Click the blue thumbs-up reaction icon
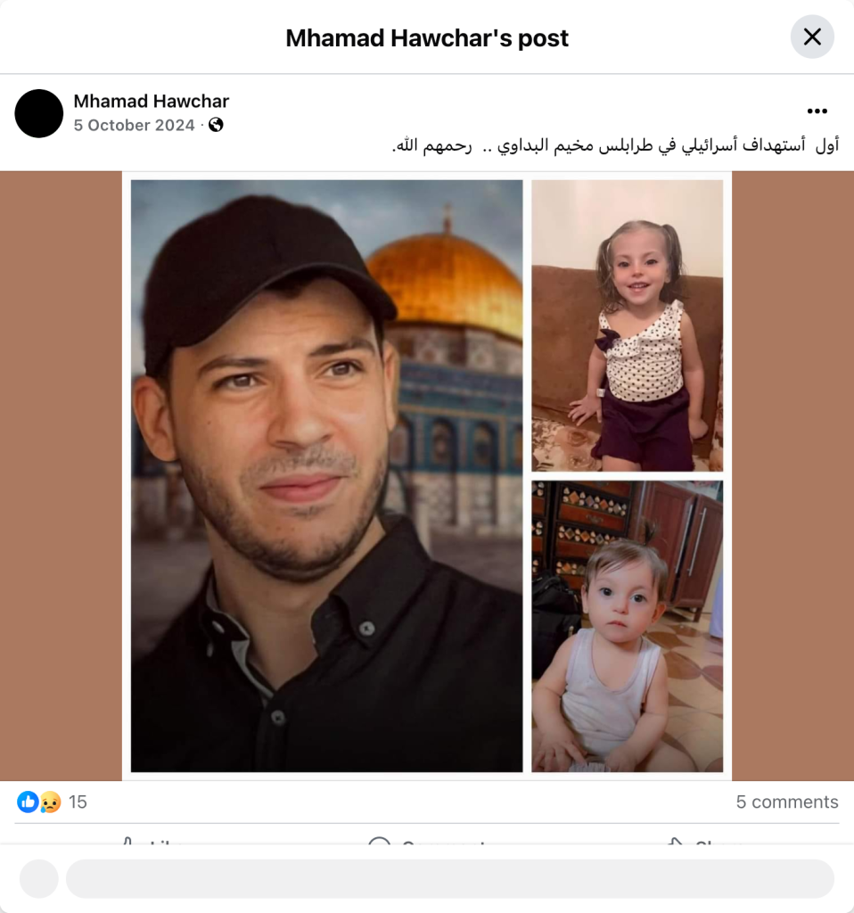This screenshot has width=854, height=913. [28, 802]
